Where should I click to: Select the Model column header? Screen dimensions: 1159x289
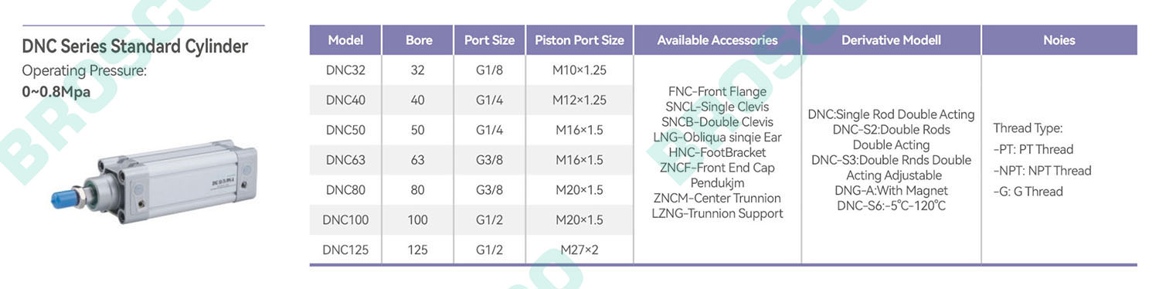[345, 40]
